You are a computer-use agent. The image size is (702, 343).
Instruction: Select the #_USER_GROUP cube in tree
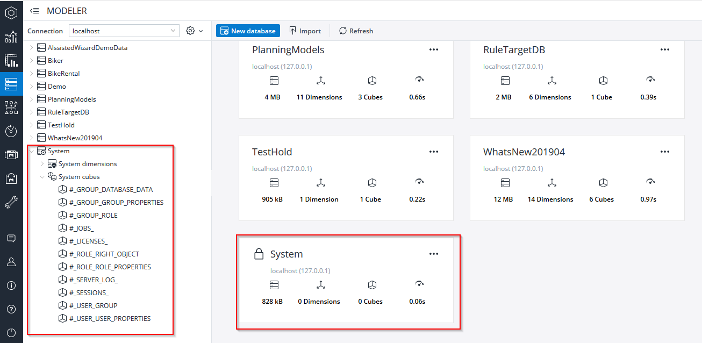pyautogui.click(x=93, y=306)
